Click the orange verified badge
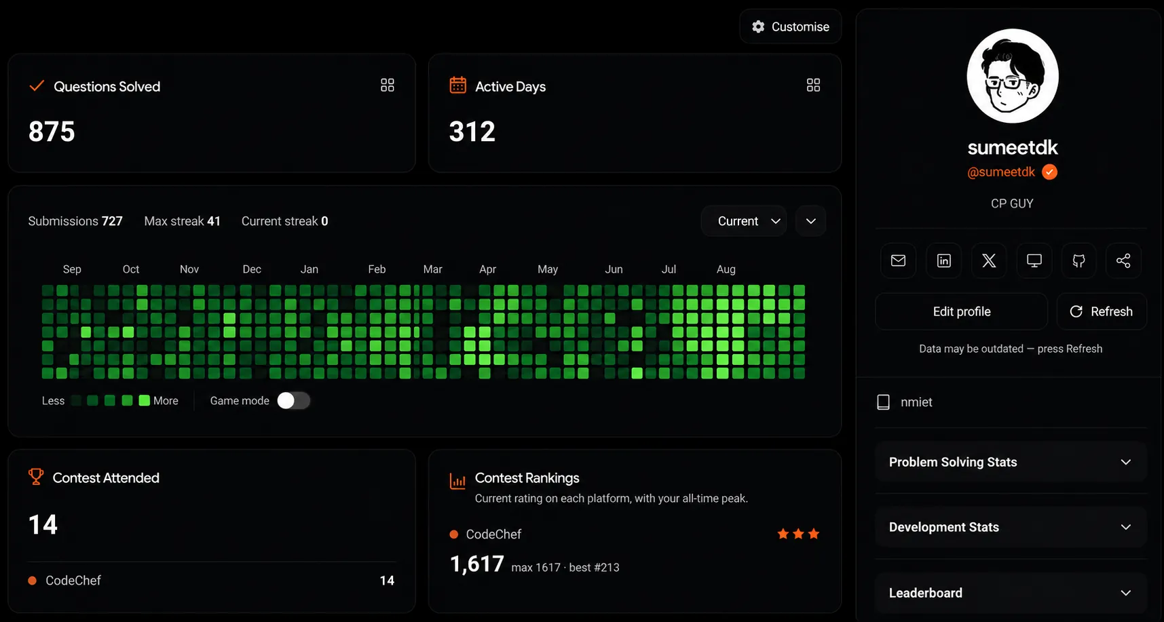The width and height of the screenshot is (1164, 622). 1050,172
